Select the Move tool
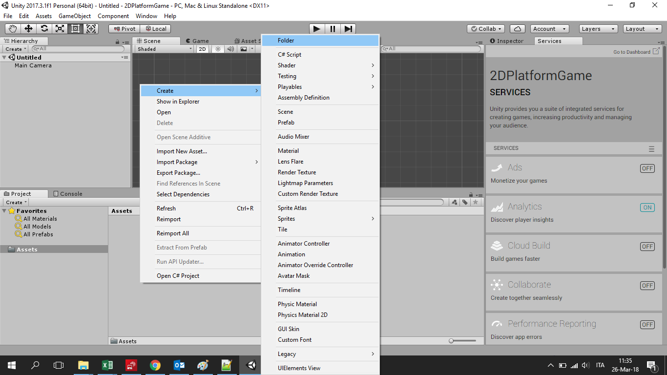This screenshot has height=375, width=667. pos(28,29)
